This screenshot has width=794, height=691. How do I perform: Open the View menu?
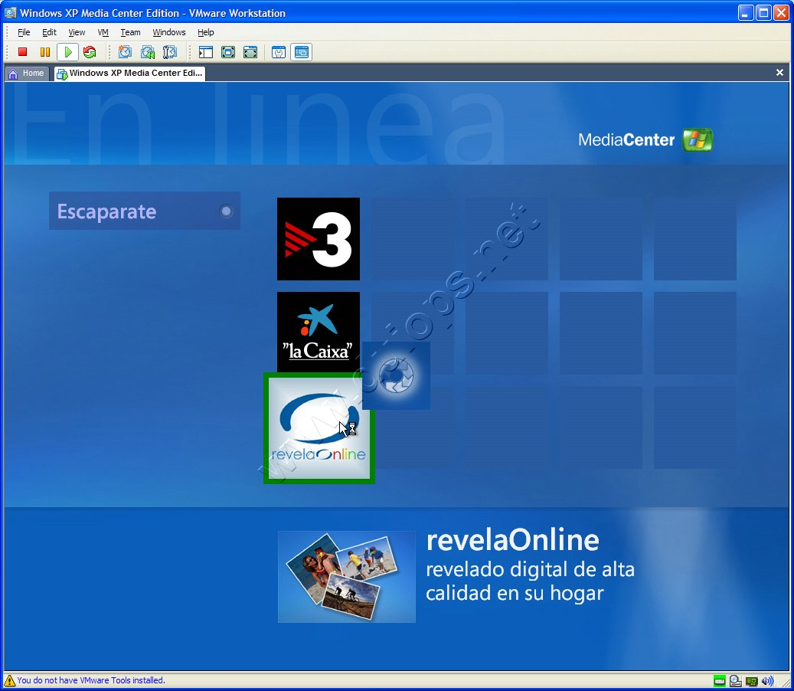[x=77, y=32]
